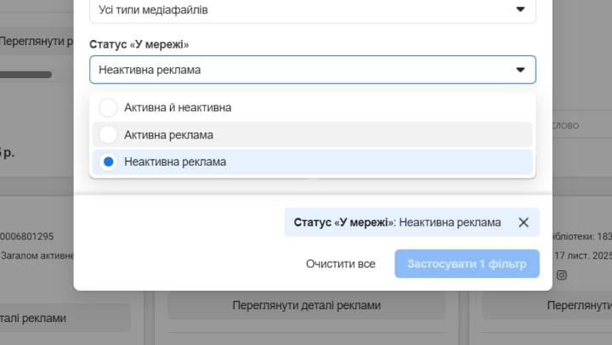This screenshot has width=612, height=345.
Task: Click the Статус «У мережі» field label
Action: coord(139,44)
